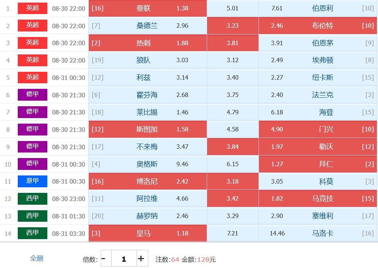Pick draw odds 5.01 for 曼联 match
The image size is (378, 268).
point(233,8)
